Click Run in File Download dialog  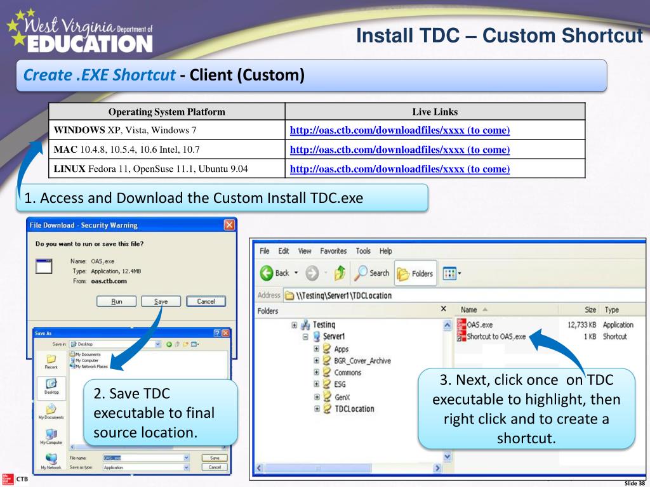[117, 301]
